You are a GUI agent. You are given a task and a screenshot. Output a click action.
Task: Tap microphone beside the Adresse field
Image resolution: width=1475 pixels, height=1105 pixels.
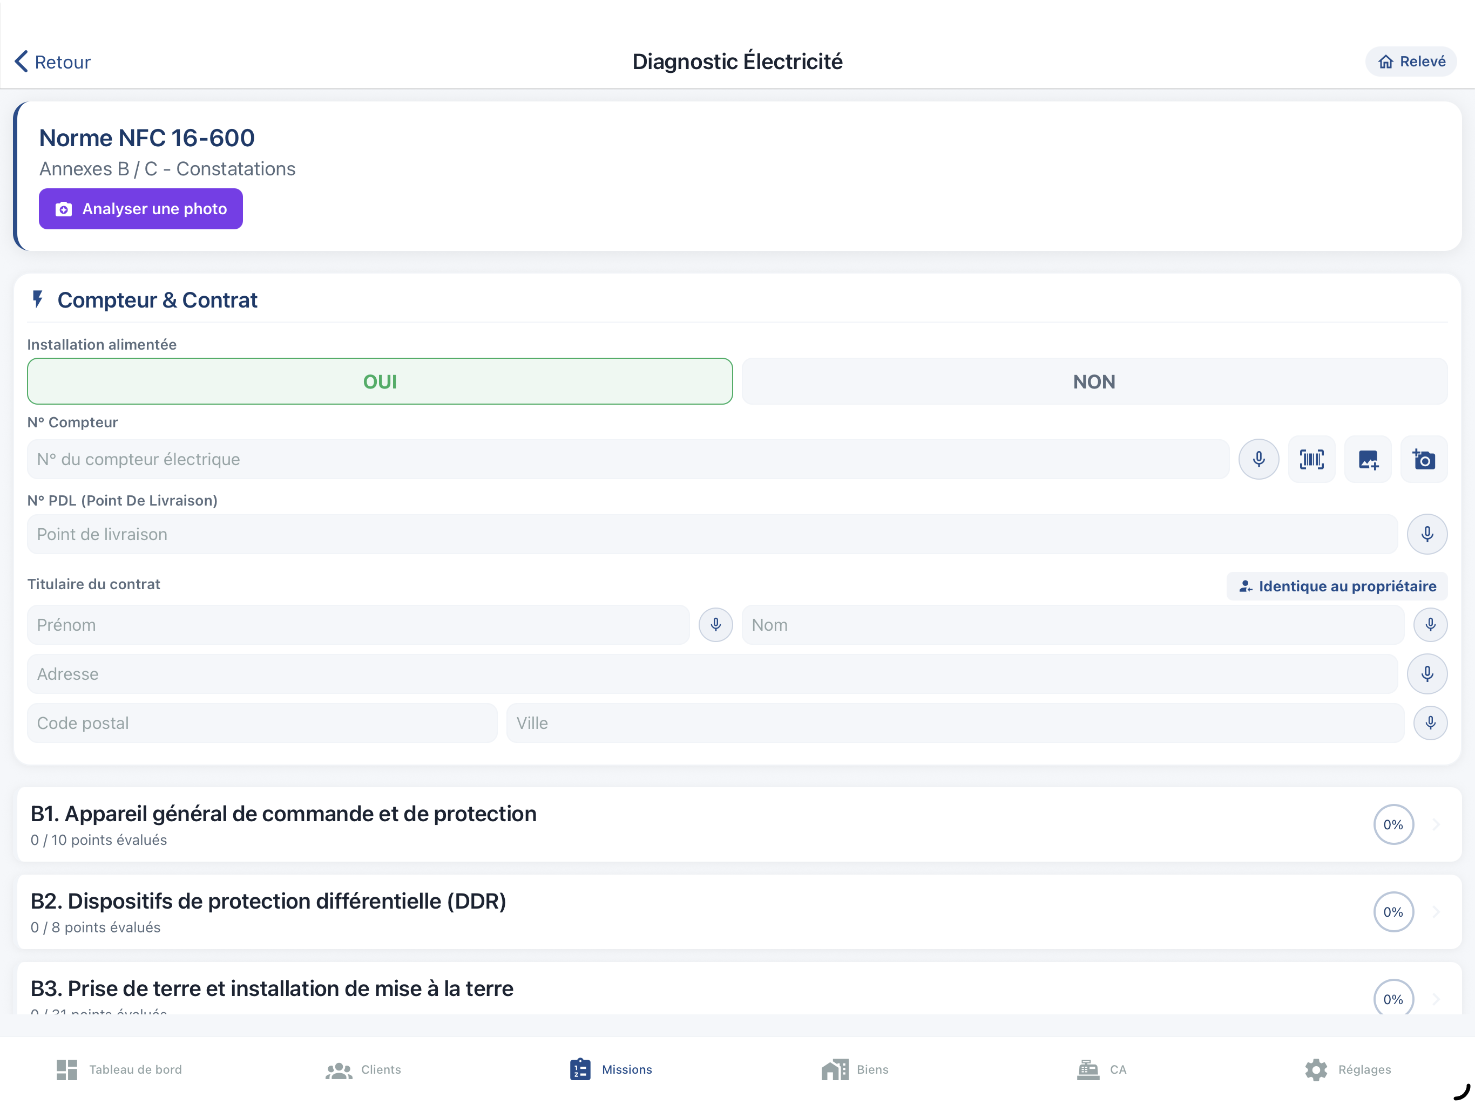pyautogui.click(x=1426, y=674)
